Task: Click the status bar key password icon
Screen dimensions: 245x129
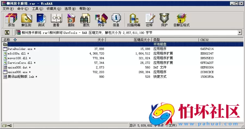Action: pyautogui.click(x=10, y=125)
